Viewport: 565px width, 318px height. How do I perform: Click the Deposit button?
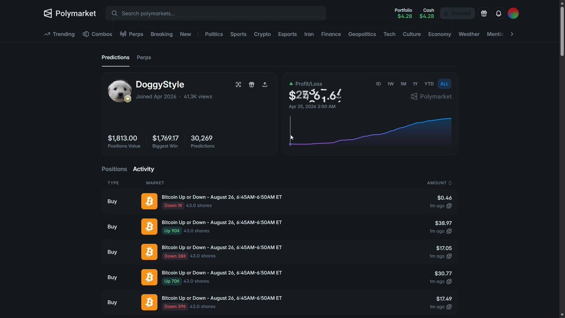click(x=457, y=13)
